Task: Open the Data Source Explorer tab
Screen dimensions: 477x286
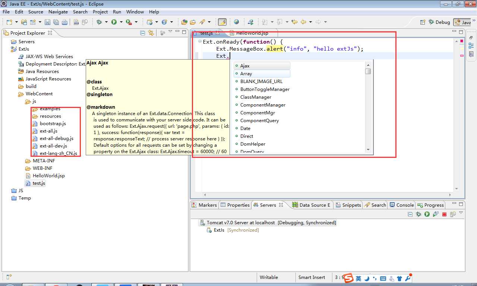Action: (311, 205)
